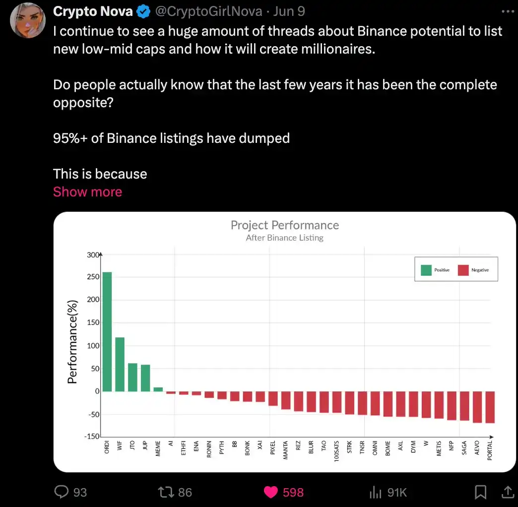
Task: Open the Jun 9 timestamp link
Action: (289, 11)
